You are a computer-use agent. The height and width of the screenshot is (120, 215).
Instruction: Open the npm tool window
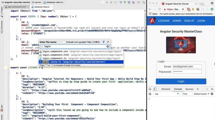(2, 108)
